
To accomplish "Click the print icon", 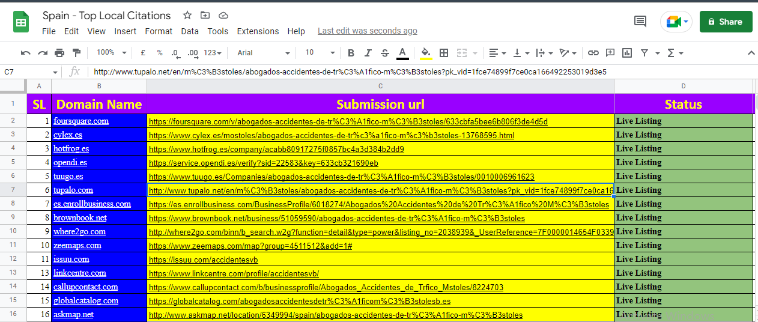I will click(x=59, y=53).
